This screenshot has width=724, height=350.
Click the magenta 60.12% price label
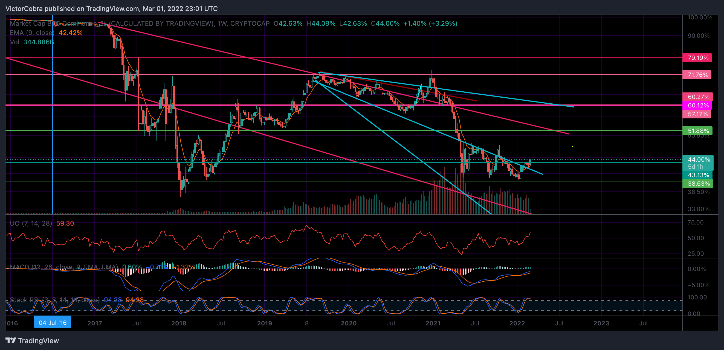click(x=697, y=105)
